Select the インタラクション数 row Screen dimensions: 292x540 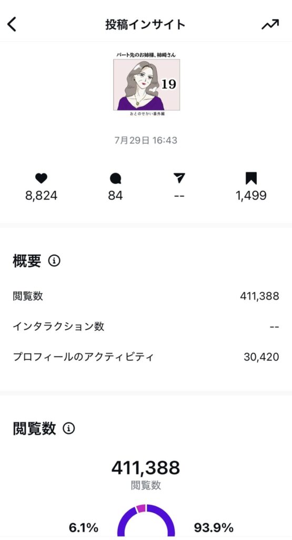[146, 326]
